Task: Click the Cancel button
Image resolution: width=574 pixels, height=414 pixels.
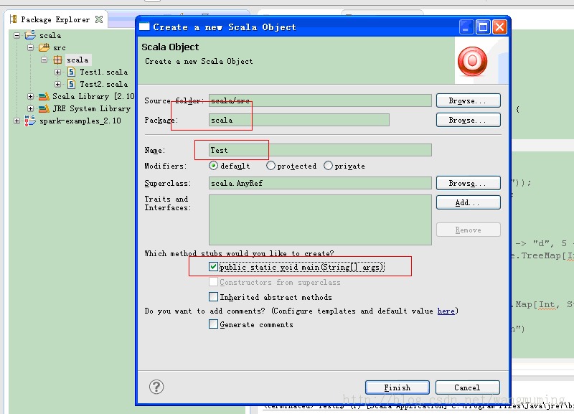Action: (x=468, y=387)
